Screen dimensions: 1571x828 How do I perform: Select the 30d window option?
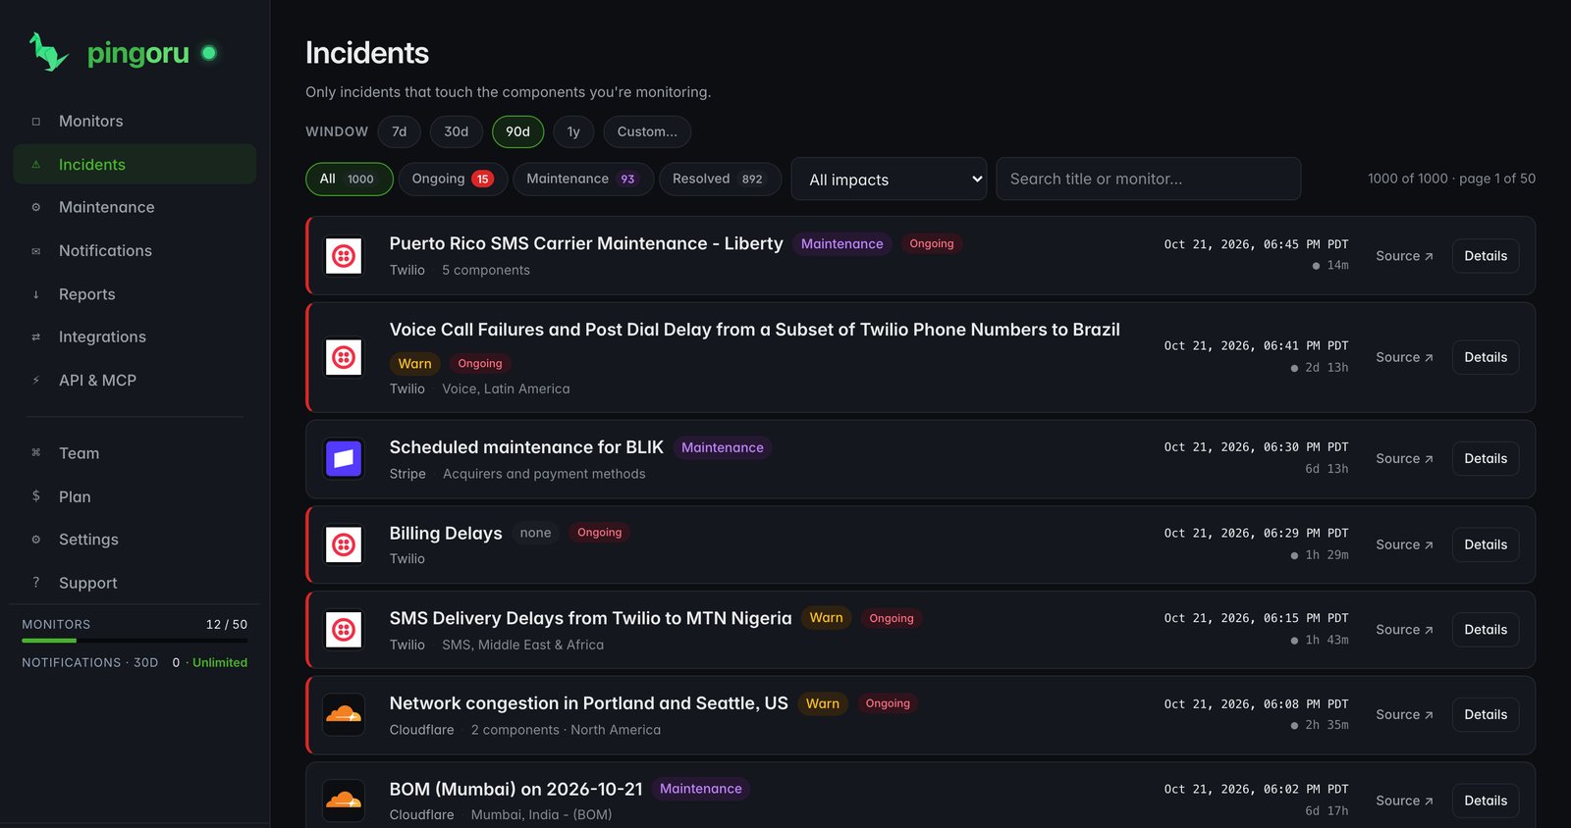(x=457, y=131)
